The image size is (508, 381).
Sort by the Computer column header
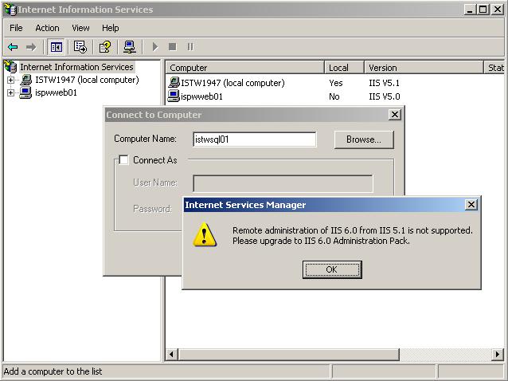point(244,68)
